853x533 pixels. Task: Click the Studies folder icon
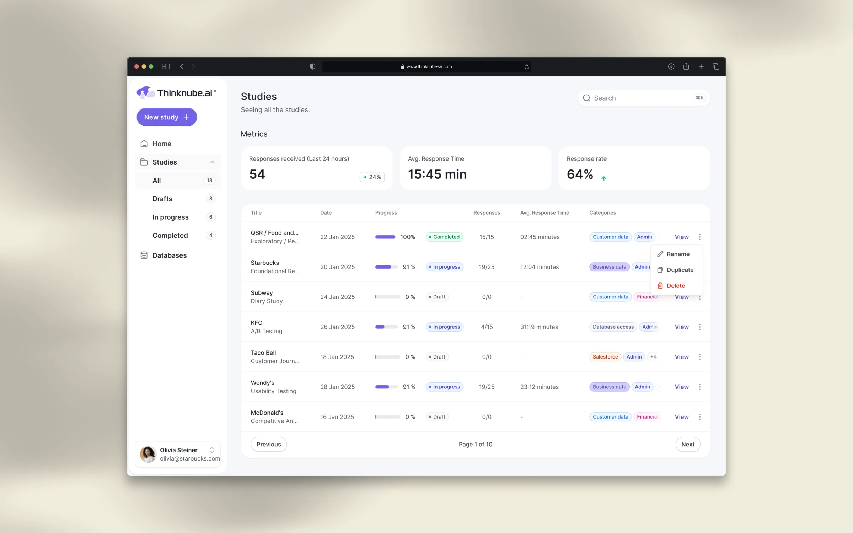coord(144,162)
